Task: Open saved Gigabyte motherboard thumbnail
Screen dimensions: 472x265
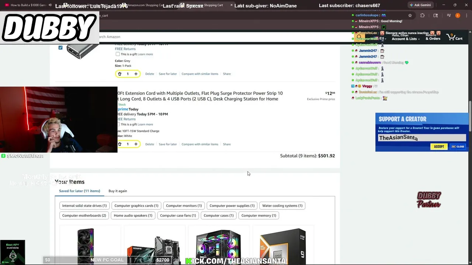Action: point(154,245)
